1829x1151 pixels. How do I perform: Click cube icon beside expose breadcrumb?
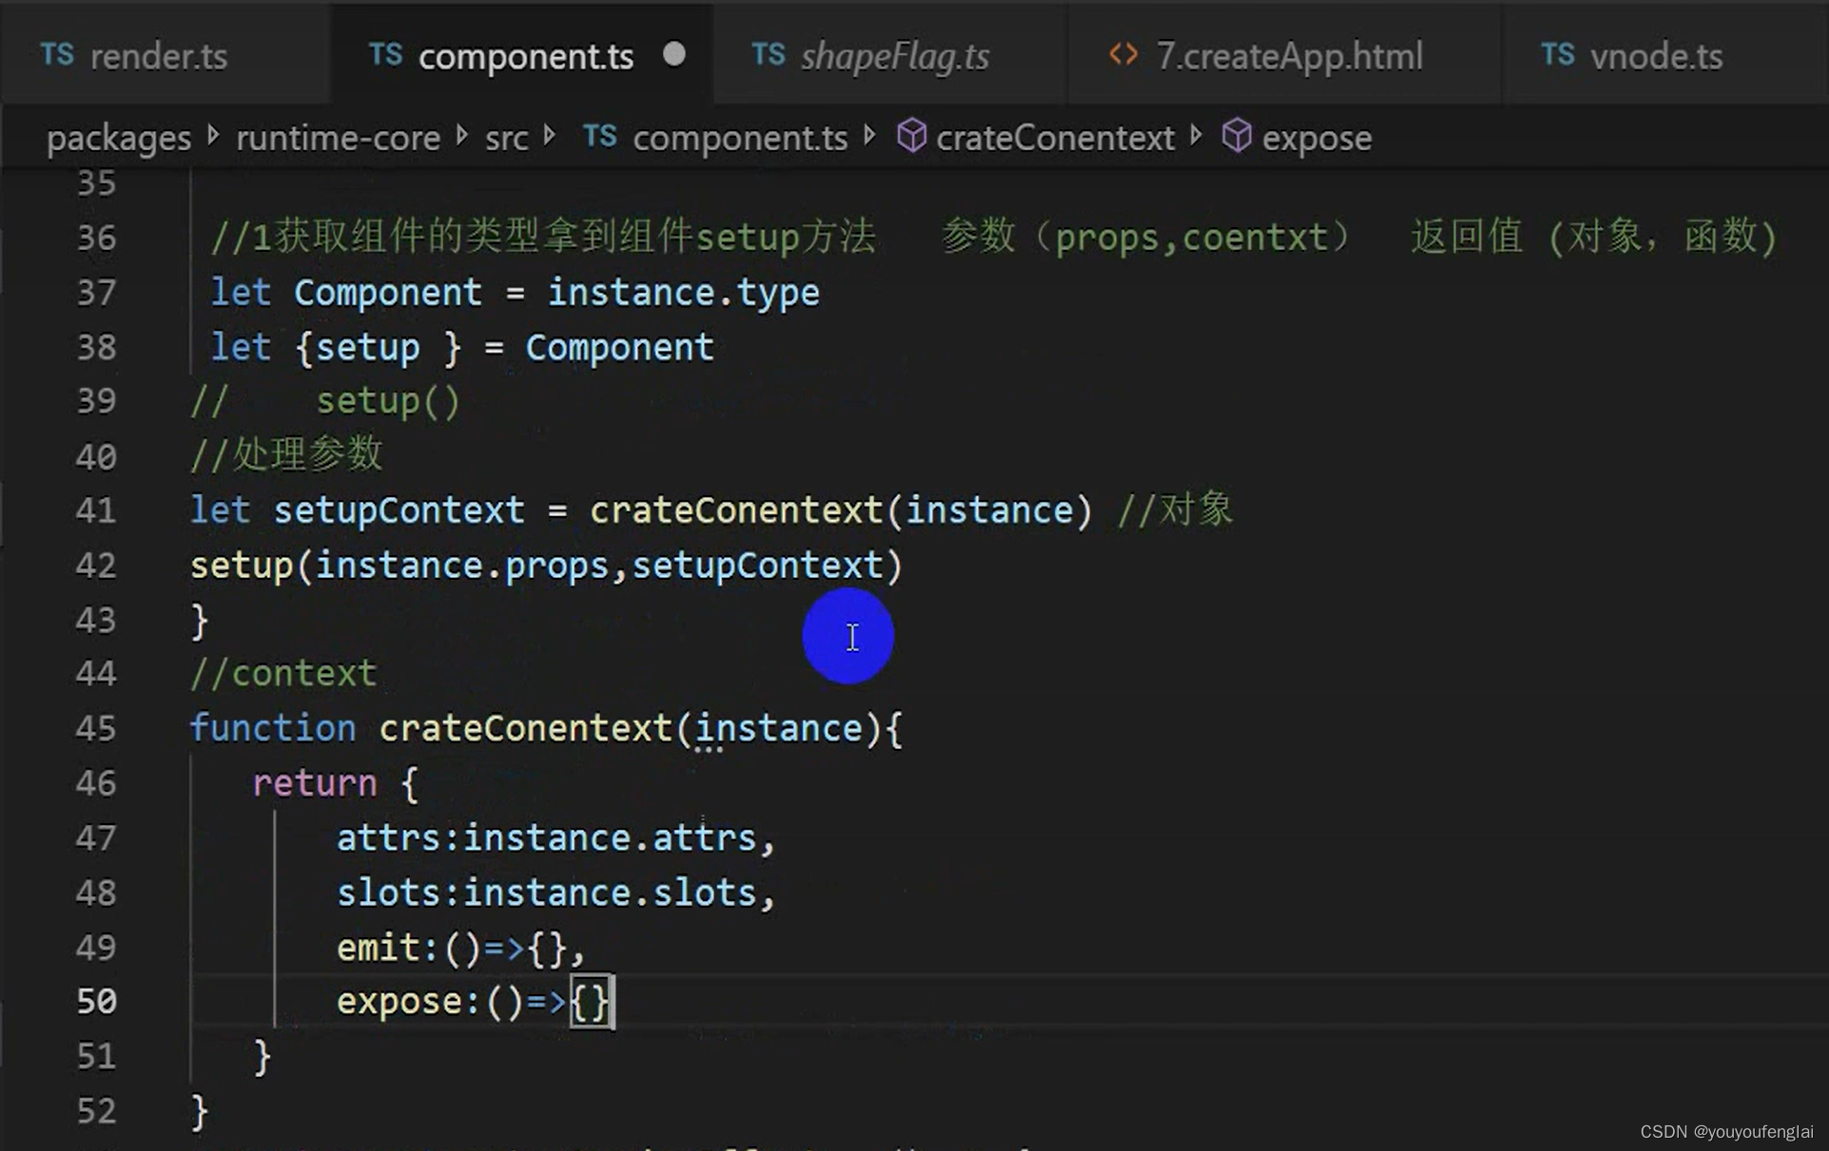tap(1236, 136)
